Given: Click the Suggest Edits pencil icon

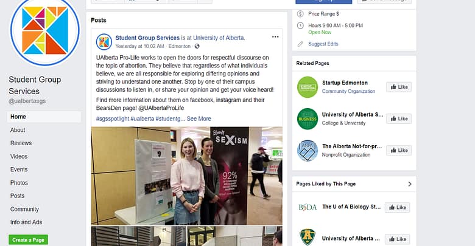Looking at the screenshot, I should pos(300,44).
